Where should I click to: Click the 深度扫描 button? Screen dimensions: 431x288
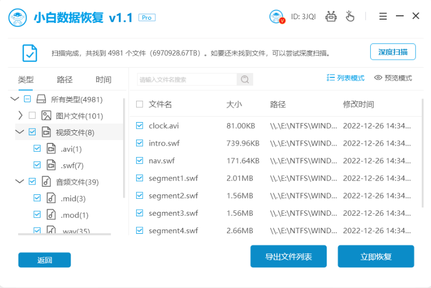point(393,52)
